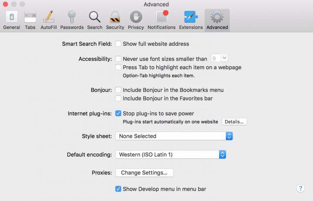Screen dimensions: 313x201
Task: Open AutoFill preferences
Action: coord(48,20)
